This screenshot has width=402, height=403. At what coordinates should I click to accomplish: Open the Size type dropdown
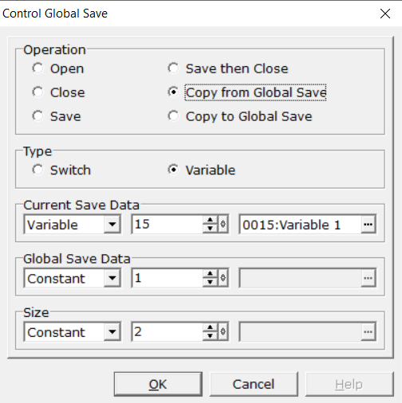click(x=112, y=331)
